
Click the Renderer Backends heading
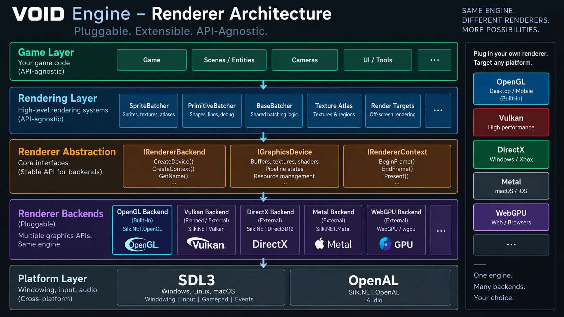tap(61, 214)
